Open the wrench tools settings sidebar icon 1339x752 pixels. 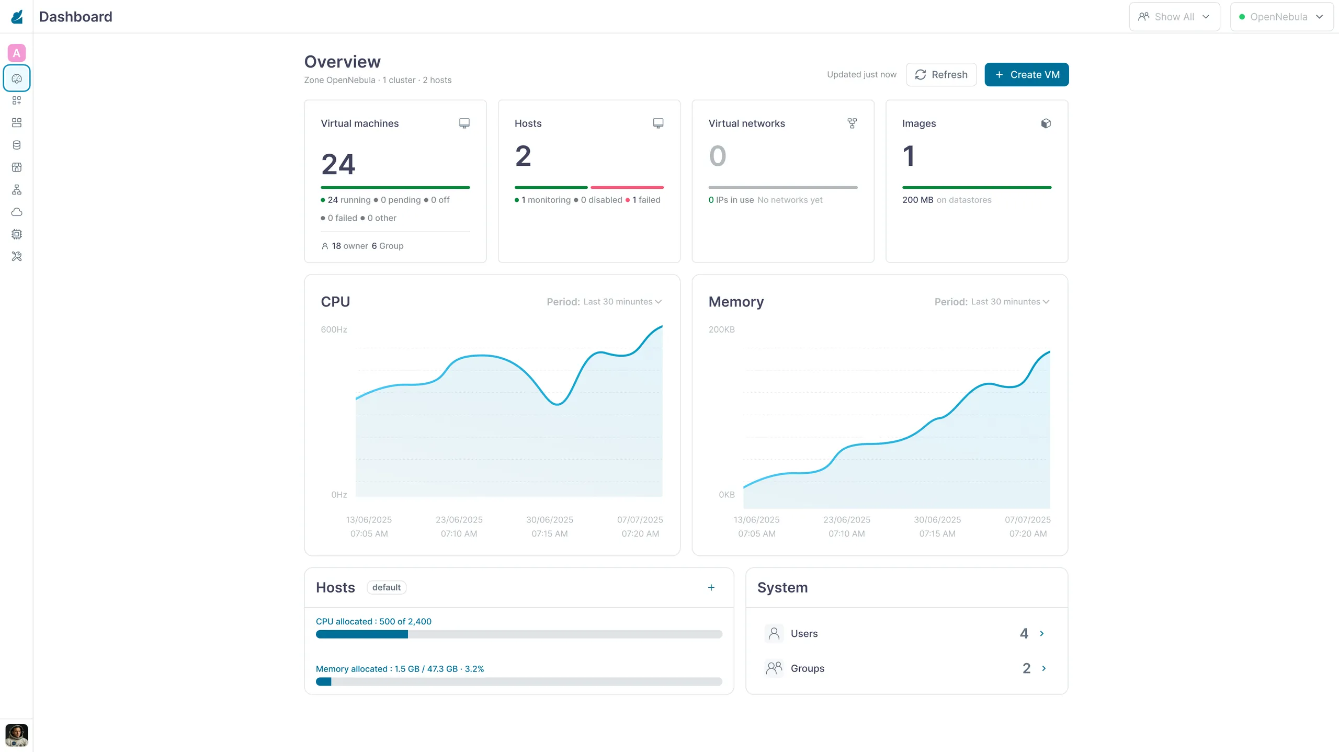coord(17,256)
